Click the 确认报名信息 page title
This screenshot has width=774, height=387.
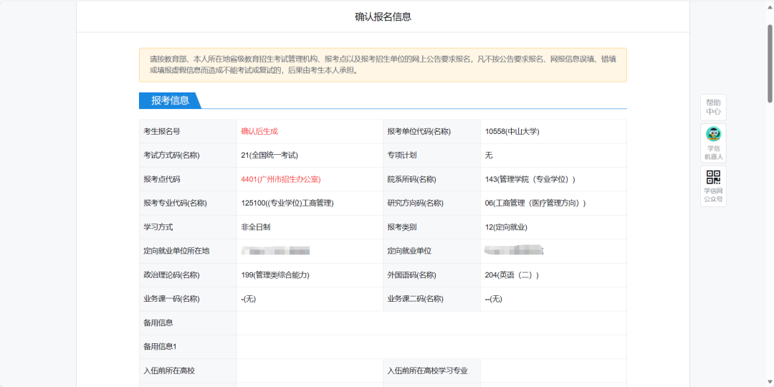(x=383, y=16)
